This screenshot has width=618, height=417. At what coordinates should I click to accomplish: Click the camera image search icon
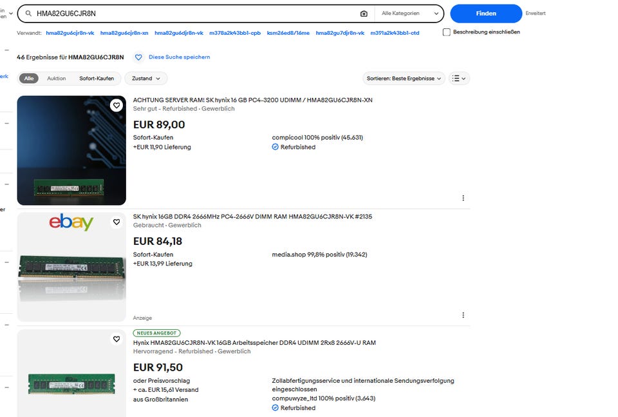click(x=364, y=14)
